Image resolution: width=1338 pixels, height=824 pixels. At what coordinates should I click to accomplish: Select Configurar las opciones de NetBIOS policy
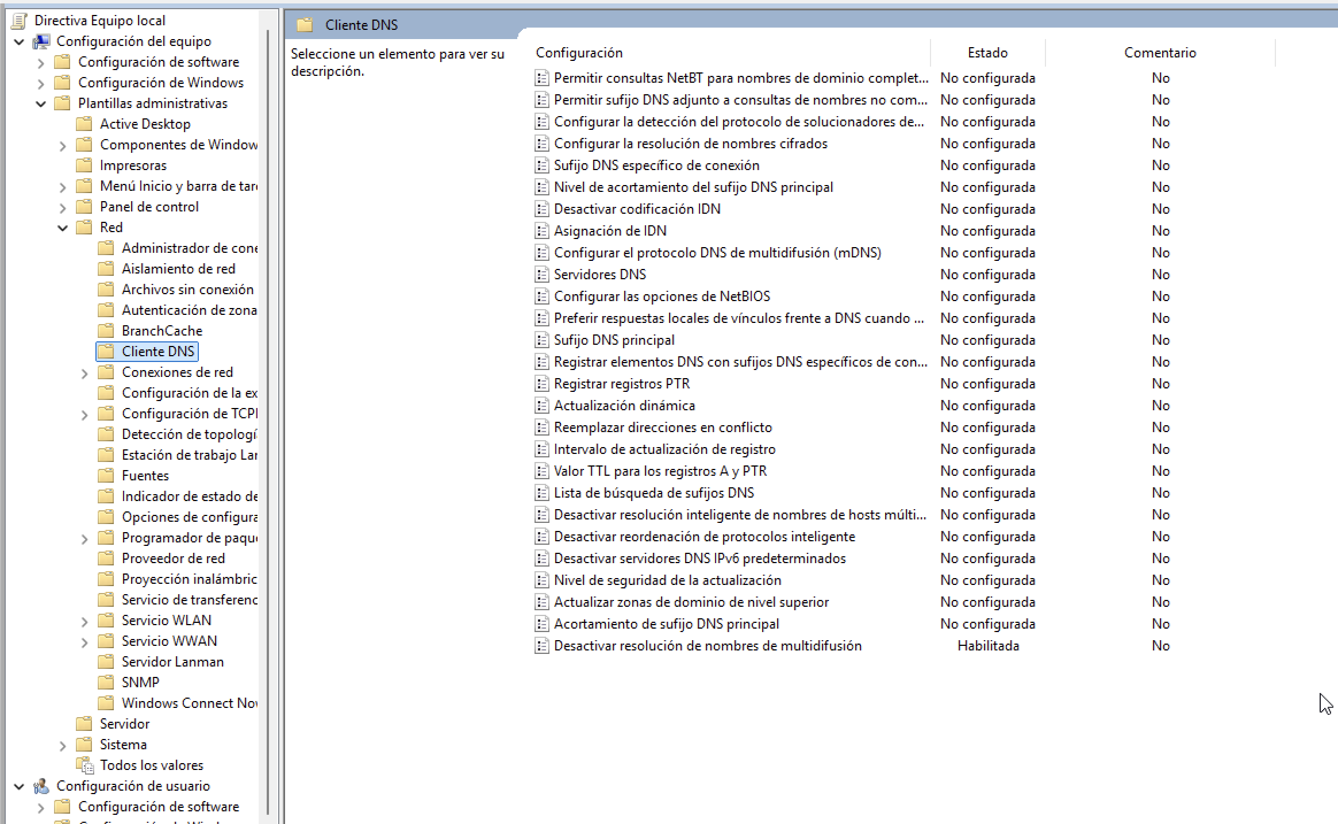click(662, 297)
